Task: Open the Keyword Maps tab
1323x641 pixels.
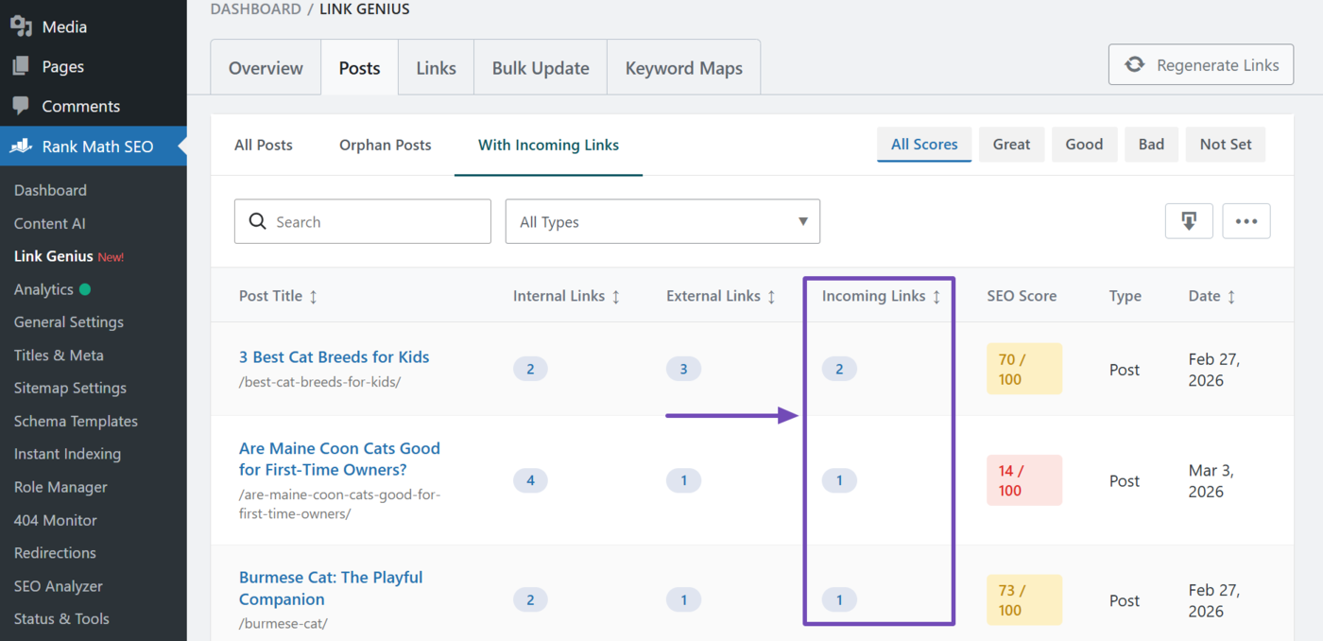Action: pyautogui.click(x=683, y=67)
